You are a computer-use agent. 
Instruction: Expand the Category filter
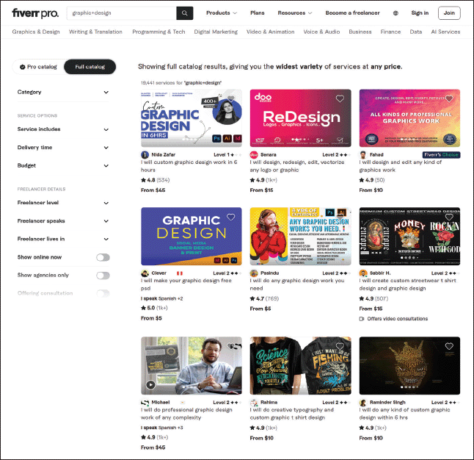63,92
